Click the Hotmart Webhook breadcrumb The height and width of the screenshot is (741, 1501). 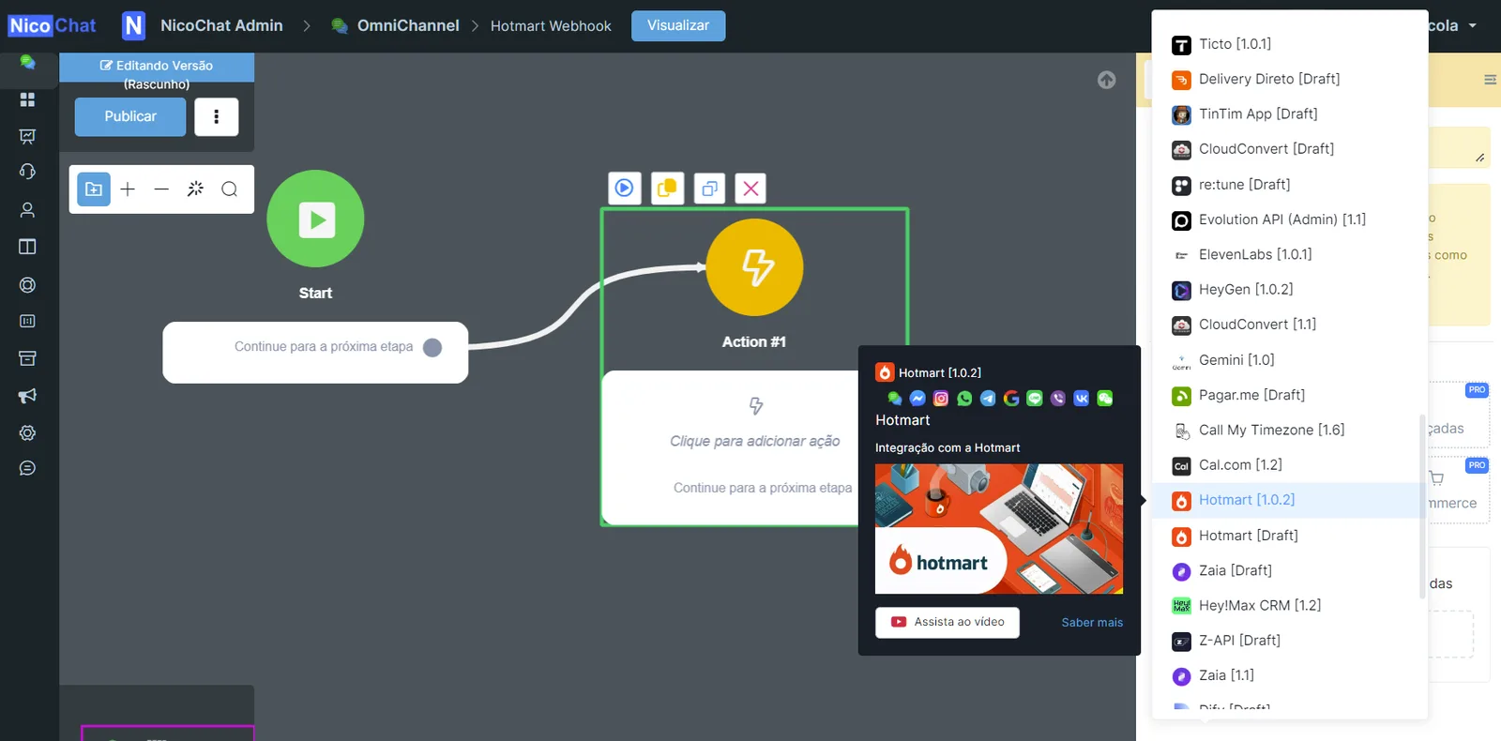point(551,26)
